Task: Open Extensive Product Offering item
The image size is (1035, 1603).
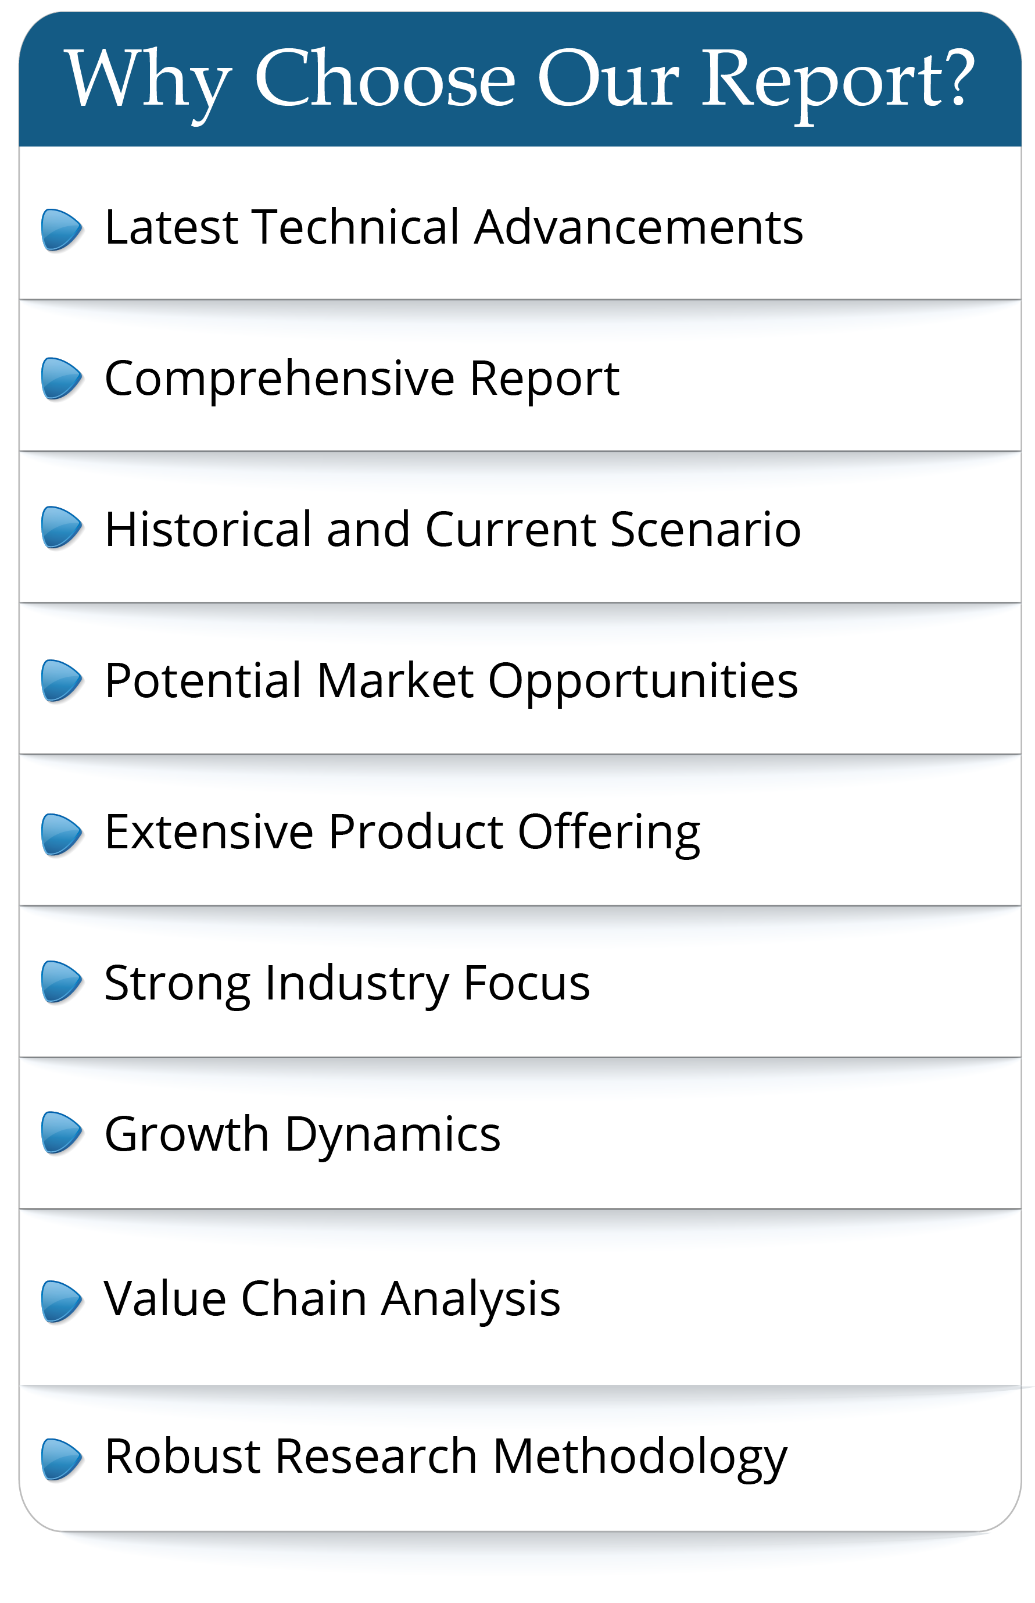Action: [402, 833]
